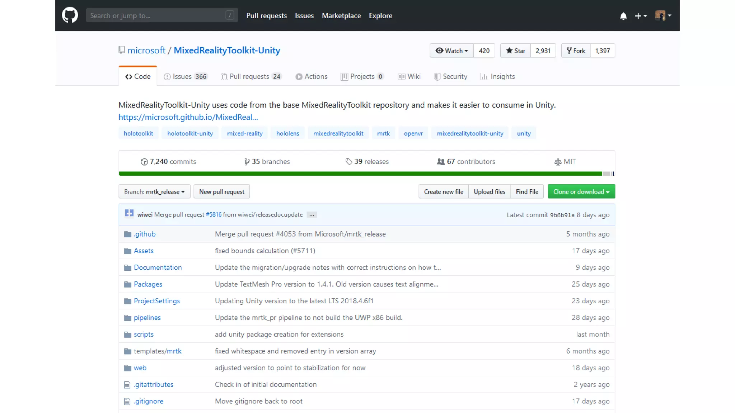Open the plus create-new dropdown
The height and width of the screenshot is (413, 735).
(640, 16)
